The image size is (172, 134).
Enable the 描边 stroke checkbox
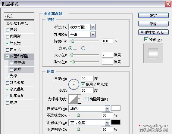pyautogui.click(x=7, y=103)
